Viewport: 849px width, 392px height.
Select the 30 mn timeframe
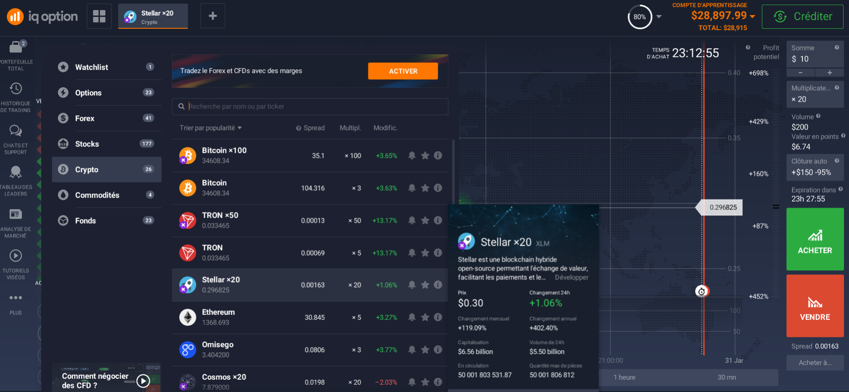(727, 377)
